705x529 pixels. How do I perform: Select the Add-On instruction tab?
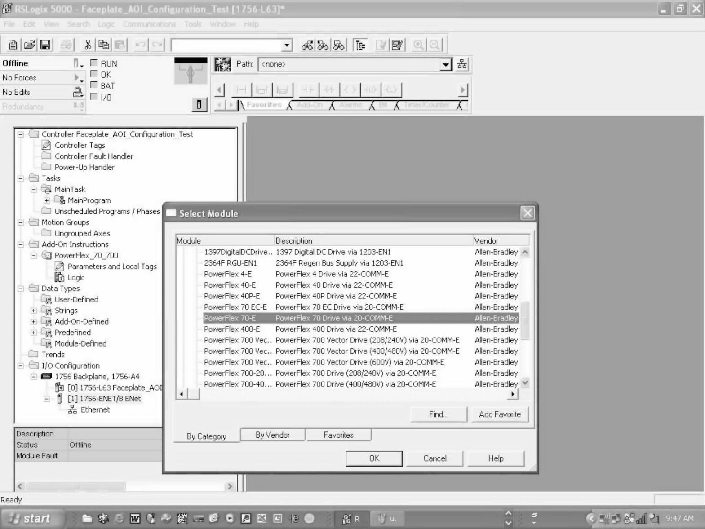point(310,105)
